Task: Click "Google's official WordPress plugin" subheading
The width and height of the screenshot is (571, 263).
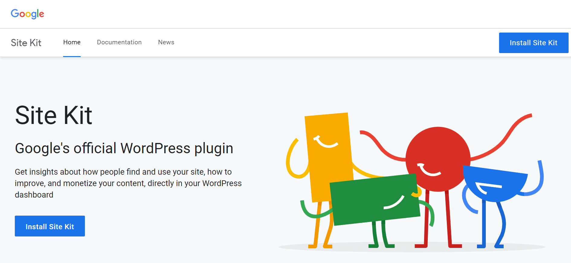Action: pos(124,148)
